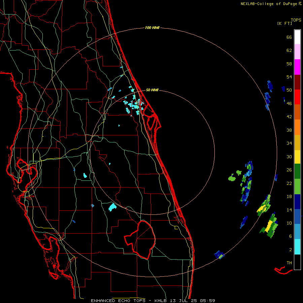Click the "100 NMI" range ring label

point(152,28)
